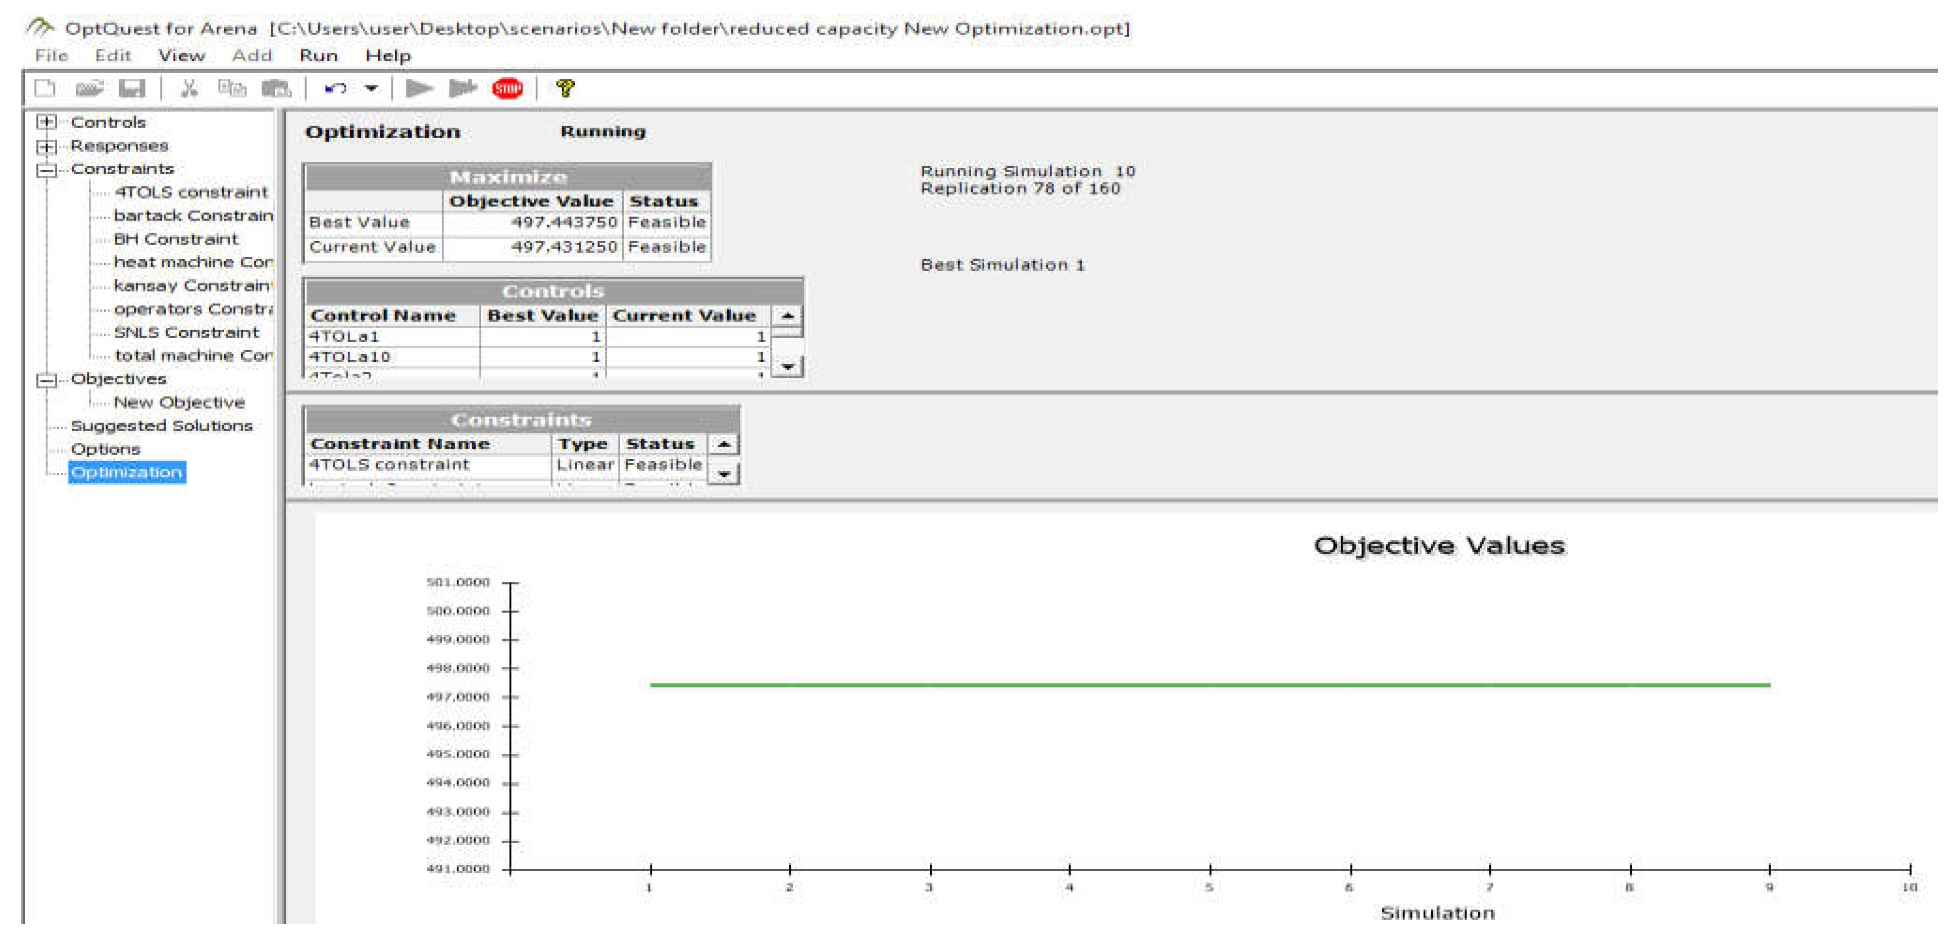1960x949 pixels.
Task: Collapse the Objectives tree node
Action: point(46,379)
